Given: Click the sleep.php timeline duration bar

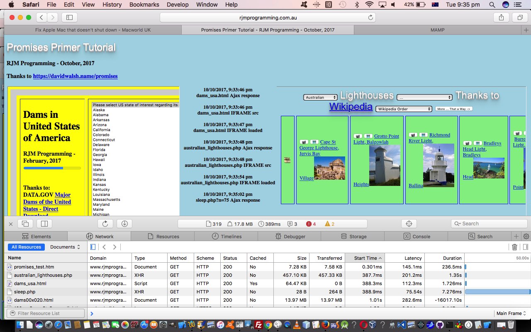Looking at the screenshot, I should [497, 292].
